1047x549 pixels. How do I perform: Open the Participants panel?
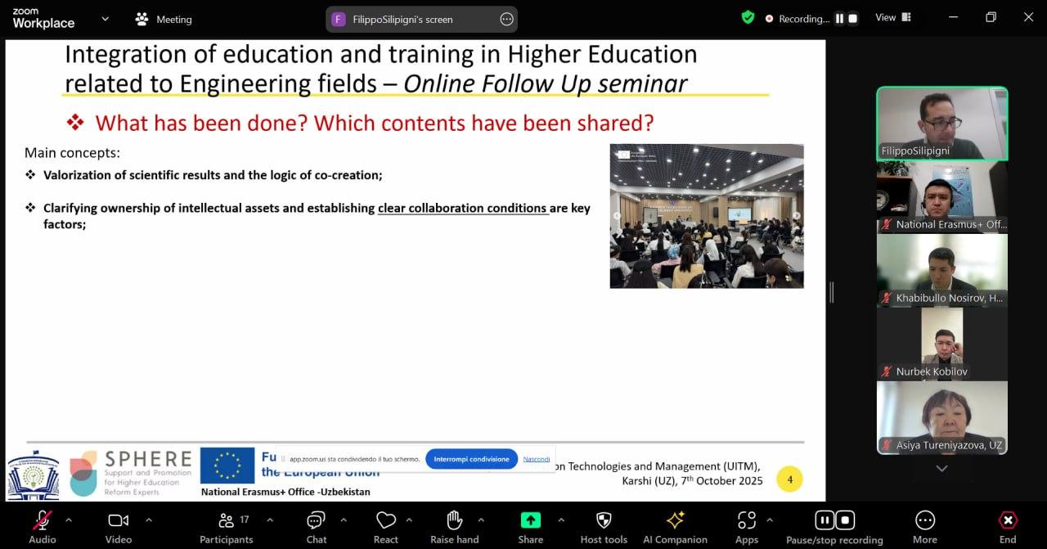pos(226,521)
